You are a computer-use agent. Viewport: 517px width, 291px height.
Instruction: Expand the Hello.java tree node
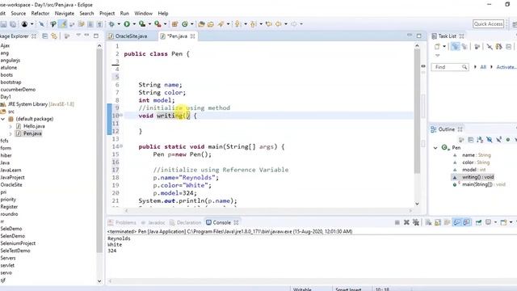click(x=11, y=126)
